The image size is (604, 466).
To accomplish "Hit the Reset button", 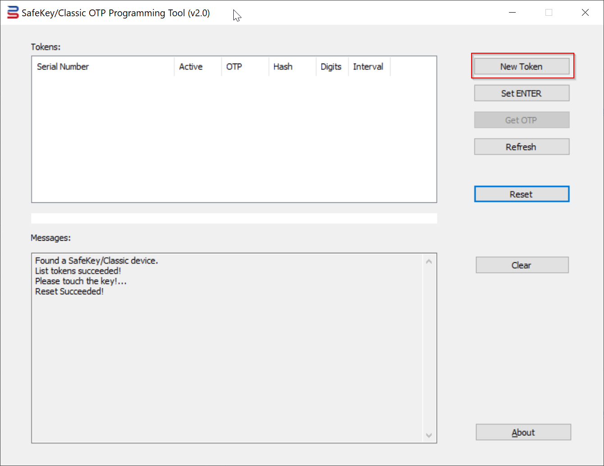I will (522, 194).
